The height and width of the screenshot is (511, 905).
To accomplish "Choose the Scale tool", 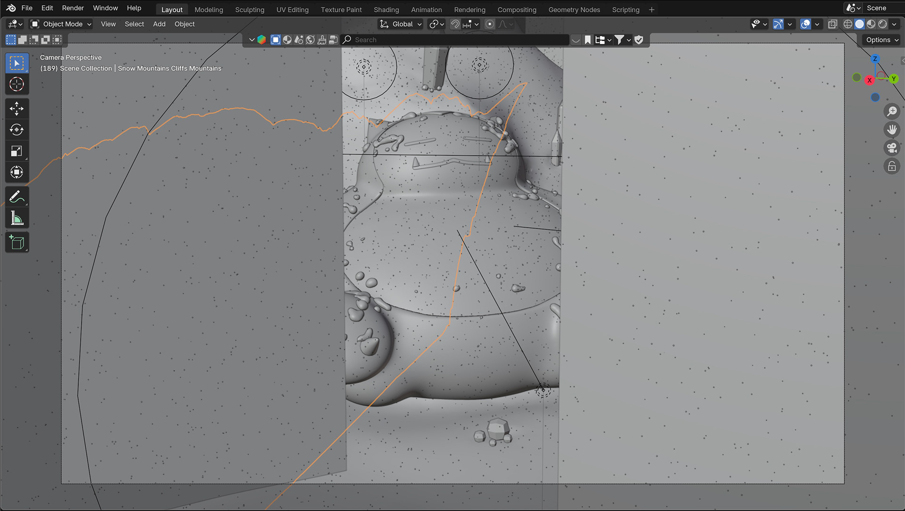I will pos(16,151).
